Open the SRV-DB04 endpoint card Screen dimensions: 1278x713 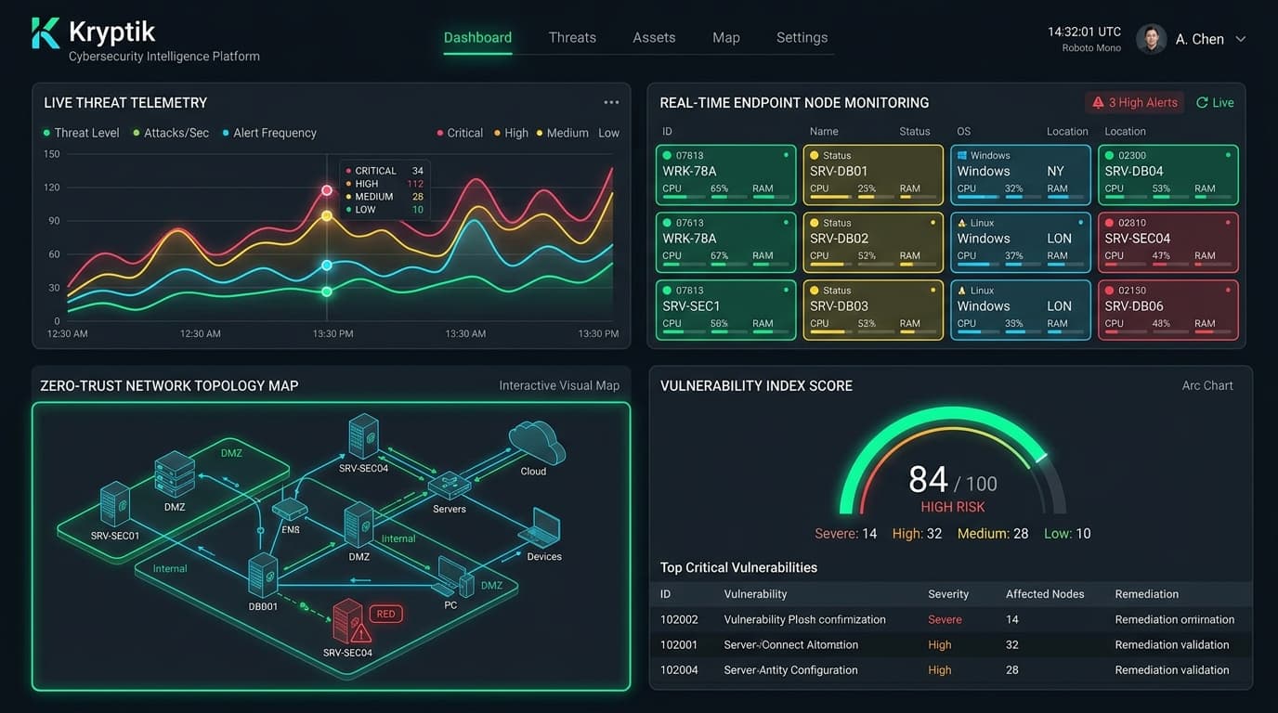(x=1168, y=175)
